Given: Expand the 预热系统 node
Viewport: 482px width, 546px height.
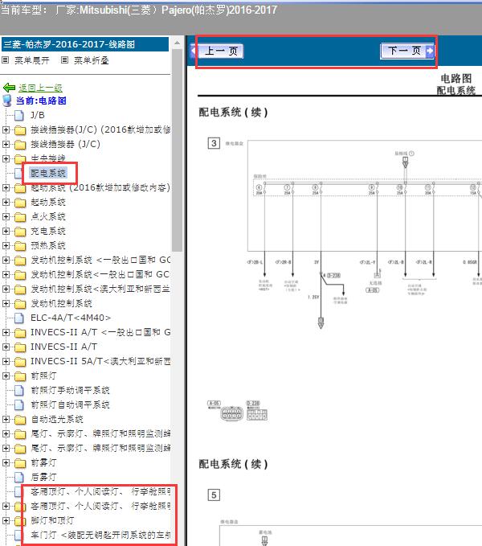Looking at the screenshot, I should point(6,245).
